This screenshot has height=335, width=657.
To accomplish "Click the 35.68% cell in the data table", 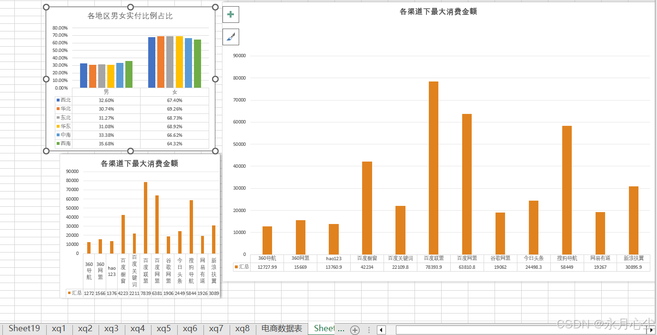I will point(106,143).
